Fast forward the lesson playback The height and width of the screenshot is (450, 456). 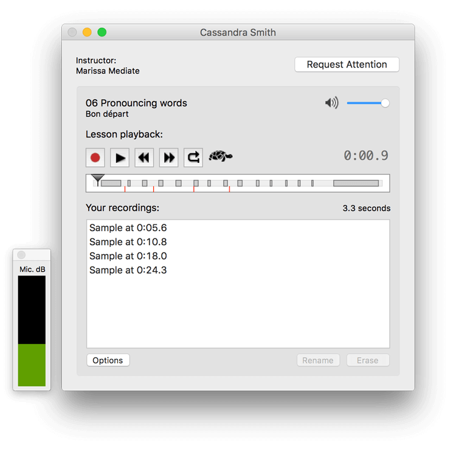(x=168, y=157)
